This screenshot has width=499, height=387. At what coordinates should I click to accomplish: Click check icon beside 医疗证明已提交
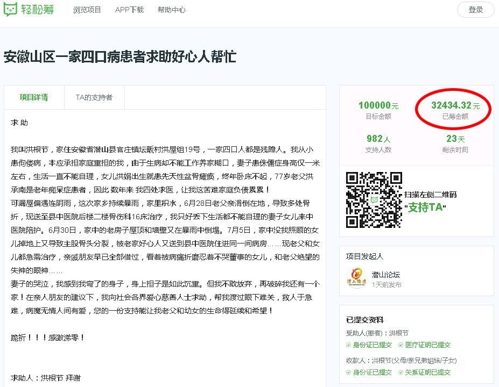400,345
